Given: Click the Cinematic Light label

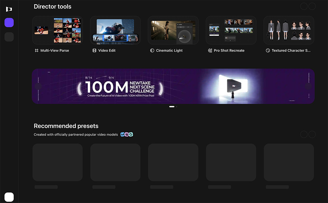Looking at the screenshot, I should click(169, 50).
